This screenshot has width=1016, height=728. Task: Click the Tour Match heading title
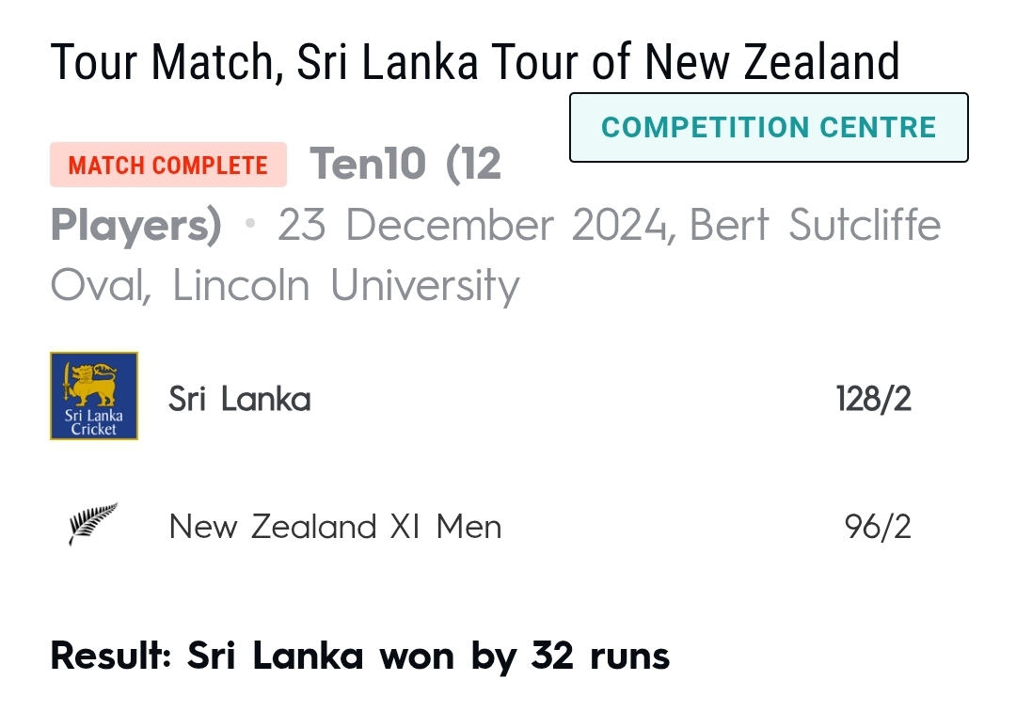click(475, 62)
